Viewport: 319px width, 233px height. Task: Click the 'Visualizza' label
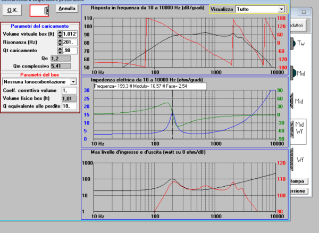coord(222,10)
